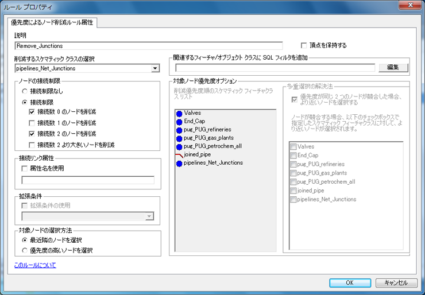The width and height of the screenshot is (425, 295).
Task: Click the 編集 button for SQL filter
Action: click(393, 68)
